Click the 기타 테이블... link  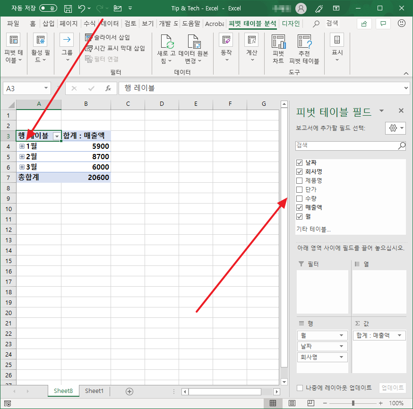[313, 229]
